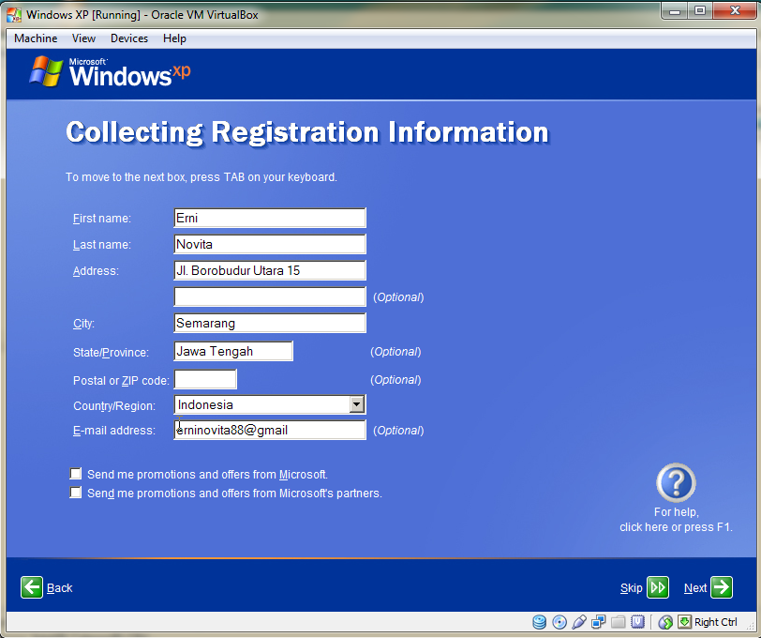Open the Help menu

tap(174, 38)
